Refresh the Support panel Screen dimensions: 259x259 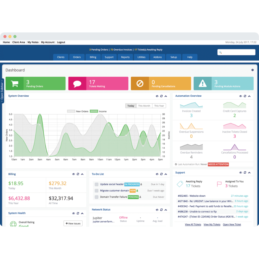[245, 173]
